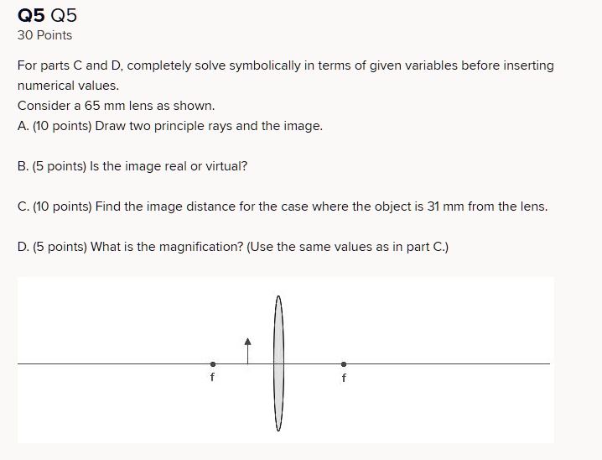This screenshot has height=460, width=602.
Task: Click the left f label
Action: click(212, 377)
